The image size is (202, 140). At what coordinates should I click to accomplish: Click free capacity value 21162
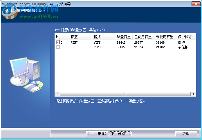coord(160,47)
